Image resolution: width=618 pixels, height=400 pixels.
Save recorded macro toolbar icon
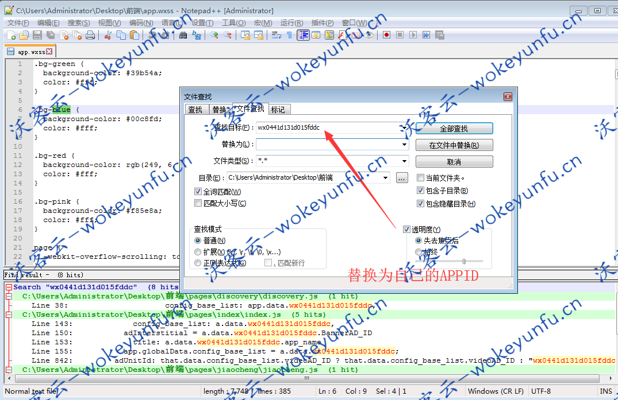439,36
